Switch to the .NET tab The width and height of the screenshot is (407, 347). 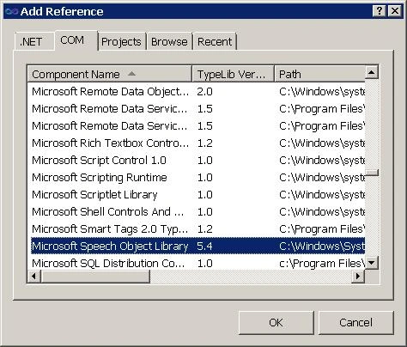pos(34,42)
